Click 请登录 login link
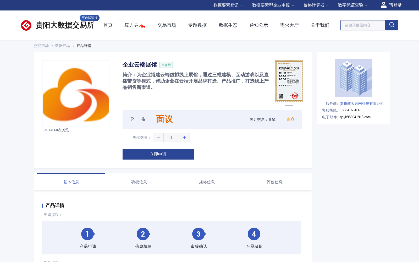This screenshot has height=262, width=419. coord(395,5)
